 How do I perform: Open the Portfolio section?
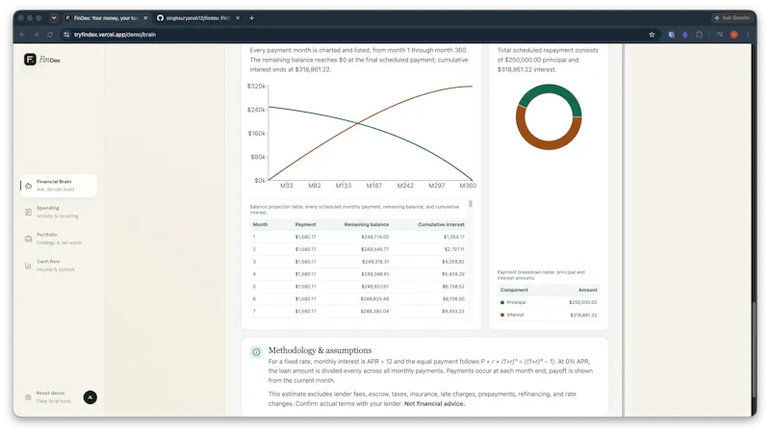(x=59, y=239)
